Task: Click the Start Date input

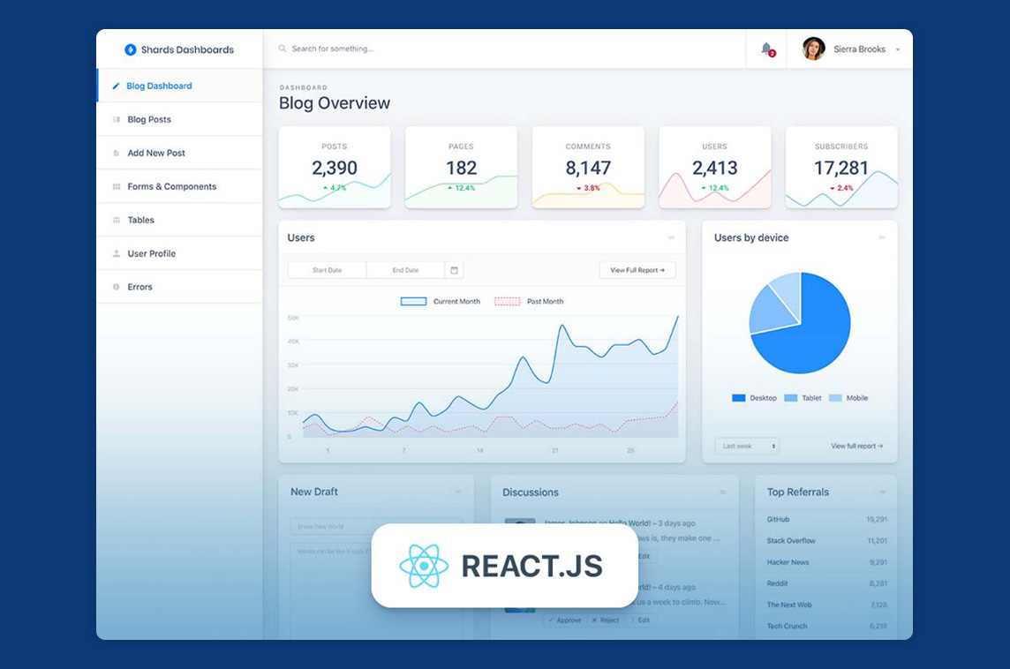Action: [x=328, y=270]
